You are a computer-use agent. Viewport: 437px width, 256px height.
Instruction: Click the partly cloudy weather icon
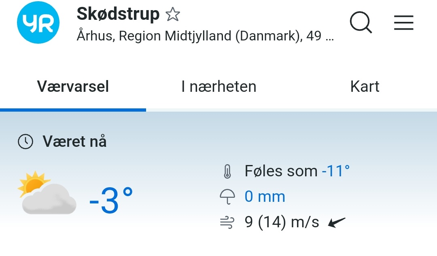(47, 192)
